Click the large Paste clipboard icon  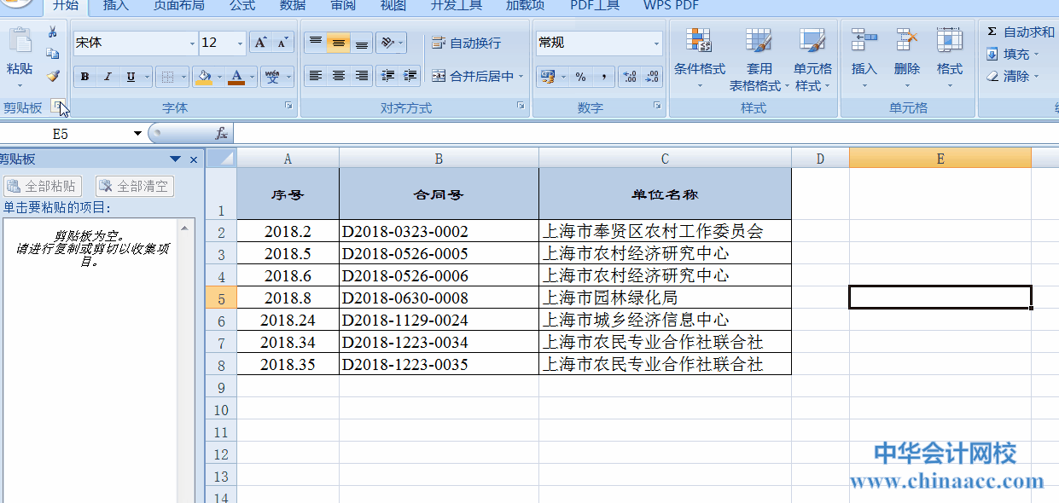point(20,41)
